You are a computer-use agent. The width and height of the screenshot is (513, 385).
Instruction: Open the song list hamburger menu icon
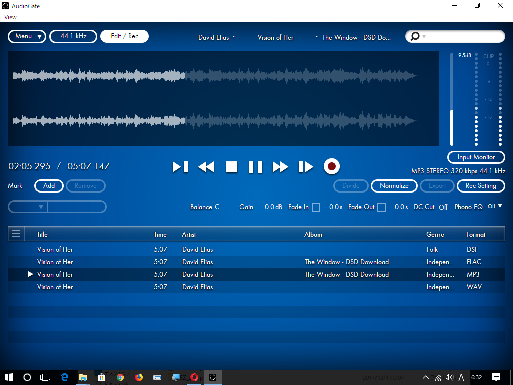16,234
